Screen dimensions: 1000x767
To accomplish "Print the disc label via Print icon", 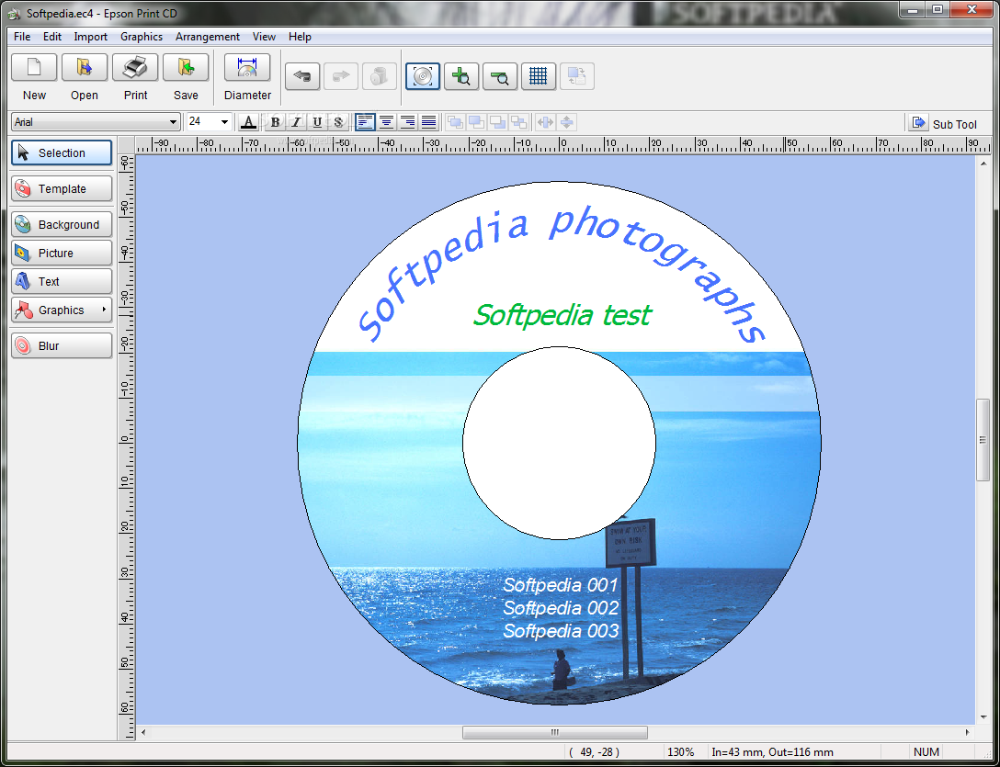I will [x=135, y=67].
